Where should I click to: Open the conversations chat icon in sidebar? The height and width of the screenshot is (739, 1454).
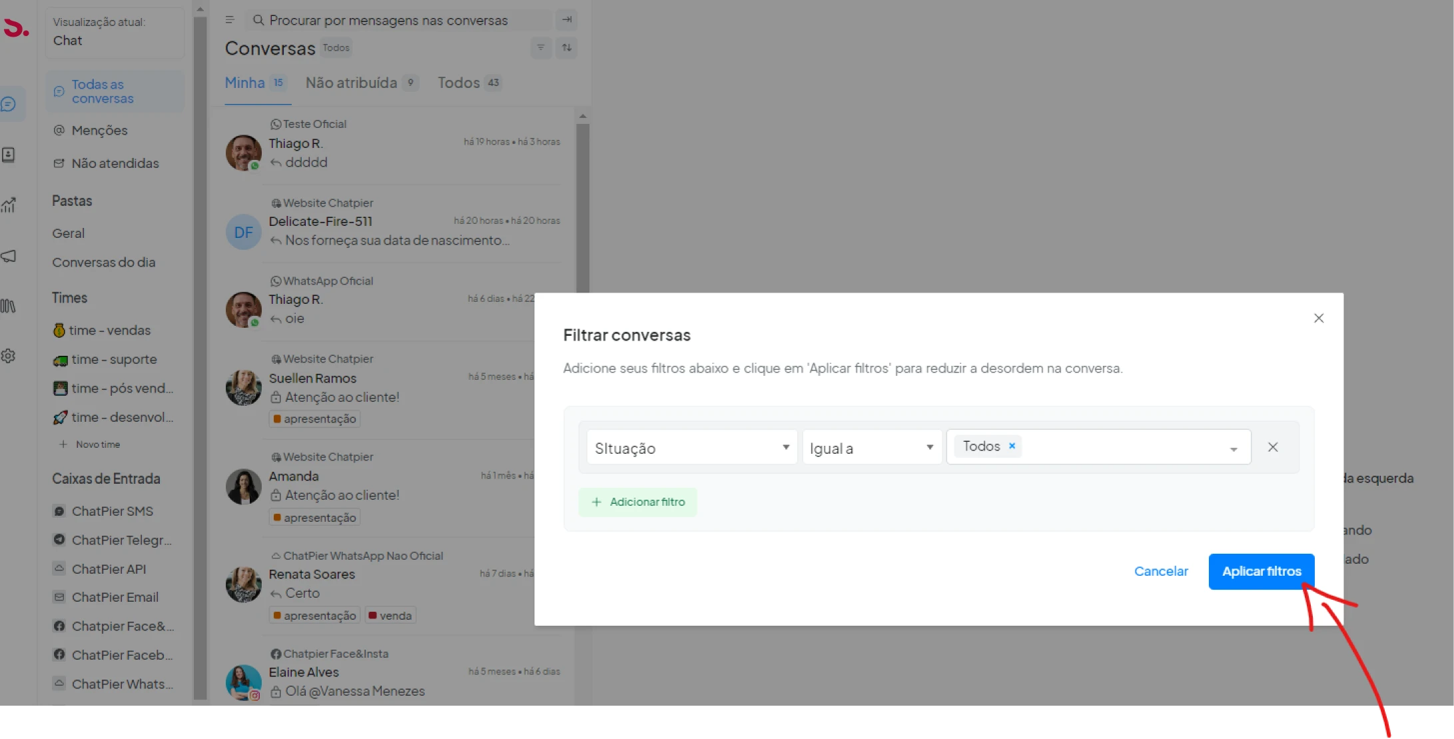click(x=9, y=104)
